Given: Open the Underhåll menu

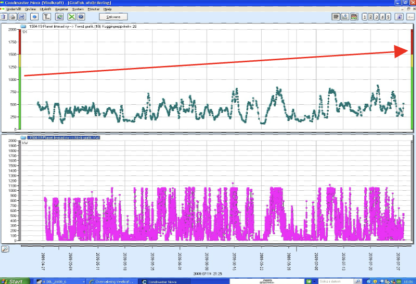Looking at the screenshot, I should coord(13,9).
